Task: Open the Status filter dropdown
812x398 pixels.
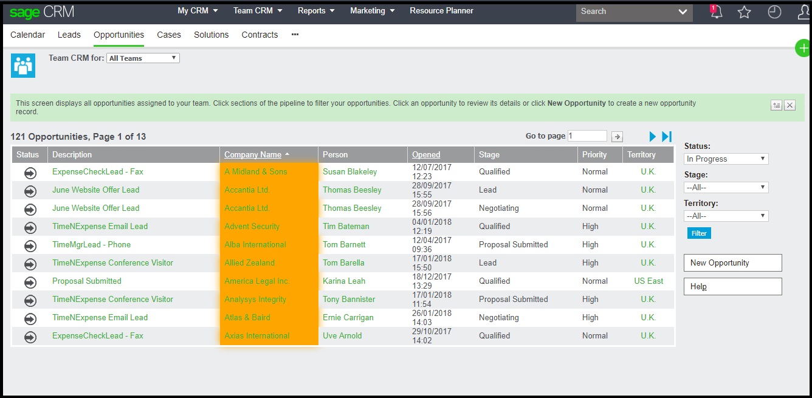Action: click(x=726, y=159)
